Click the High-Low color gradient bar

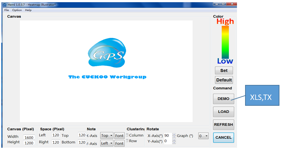click(x=225, y=42)
